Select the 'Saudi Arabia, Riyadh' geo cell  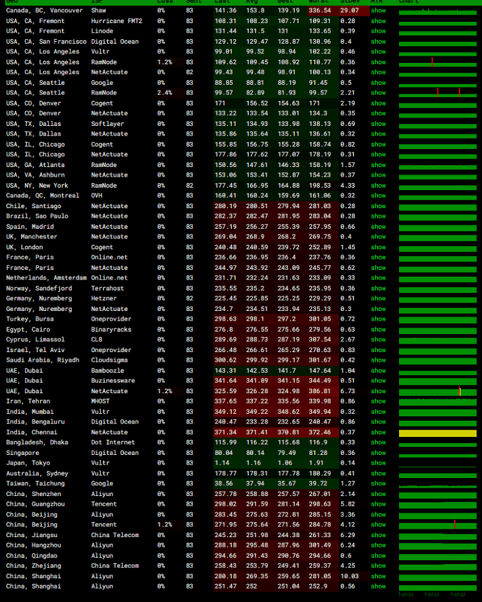point(42,360)
